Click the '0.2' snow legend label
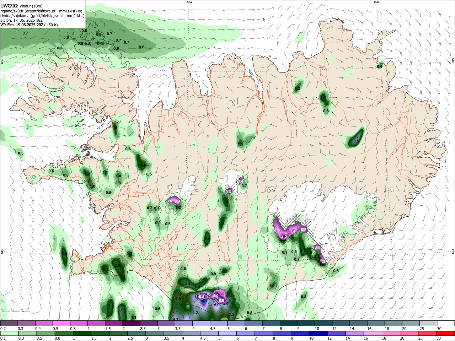Viewport: 455px width, 341px height. coord(3,329)
